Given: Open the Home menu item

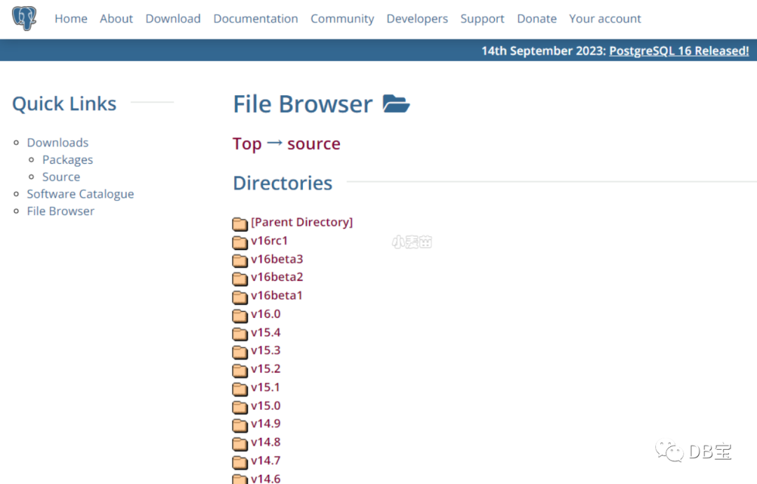Looking at the screenshot, I should 71,19.
